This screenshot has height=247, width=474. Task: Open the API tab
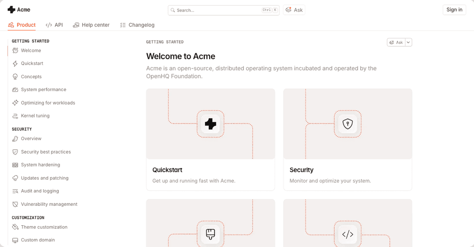click(x=54, y=25)
